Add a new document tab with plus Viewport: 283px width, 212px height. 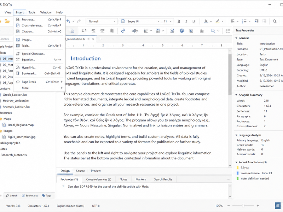tap(101, 39)
